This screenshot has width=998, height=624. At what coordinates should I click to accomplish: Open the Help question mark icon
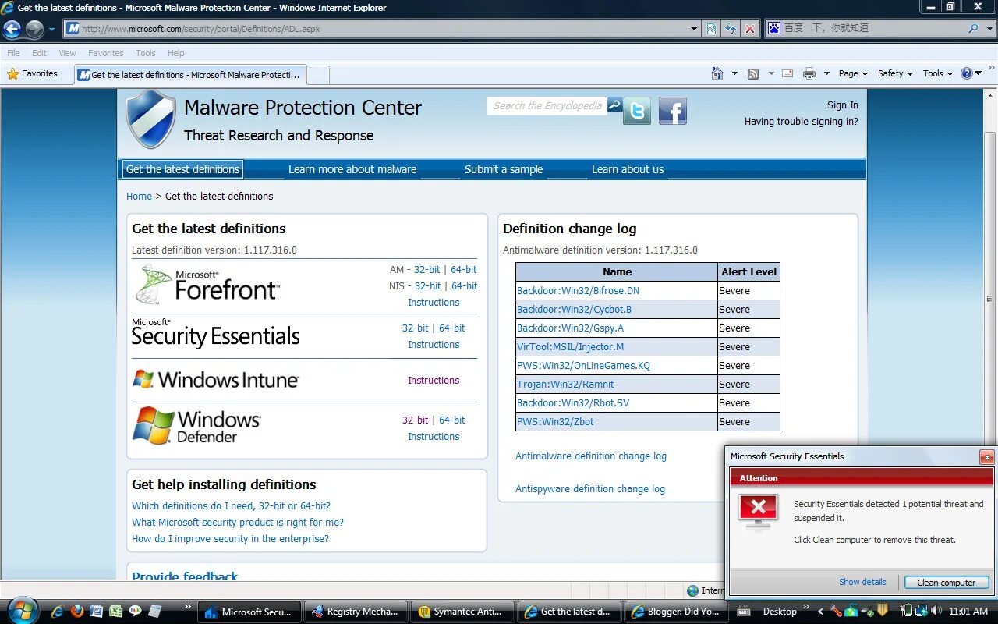point(967,73)
